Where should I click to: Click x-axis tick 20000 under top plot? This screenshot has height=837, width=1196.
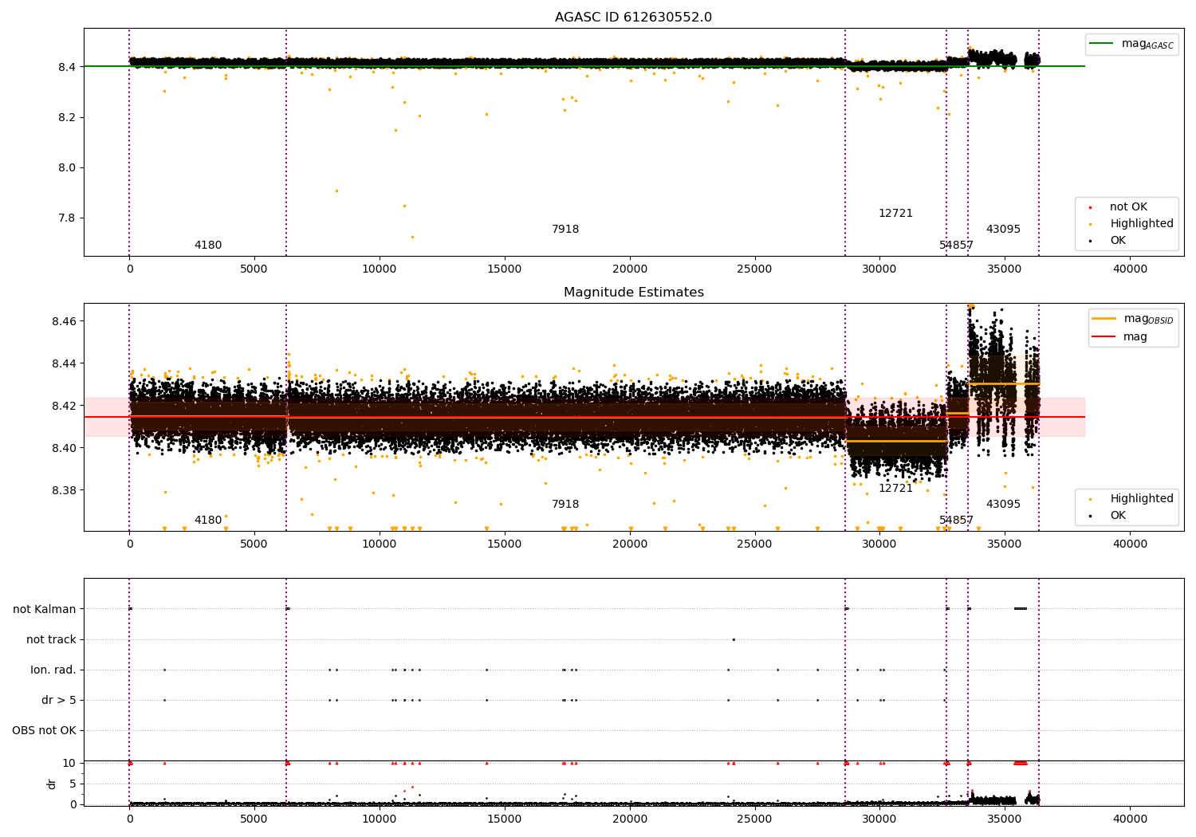pyautogui.click(x=630, y=269)
